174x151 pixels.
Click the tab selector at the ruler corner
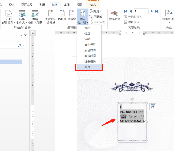tap(32, 33)
